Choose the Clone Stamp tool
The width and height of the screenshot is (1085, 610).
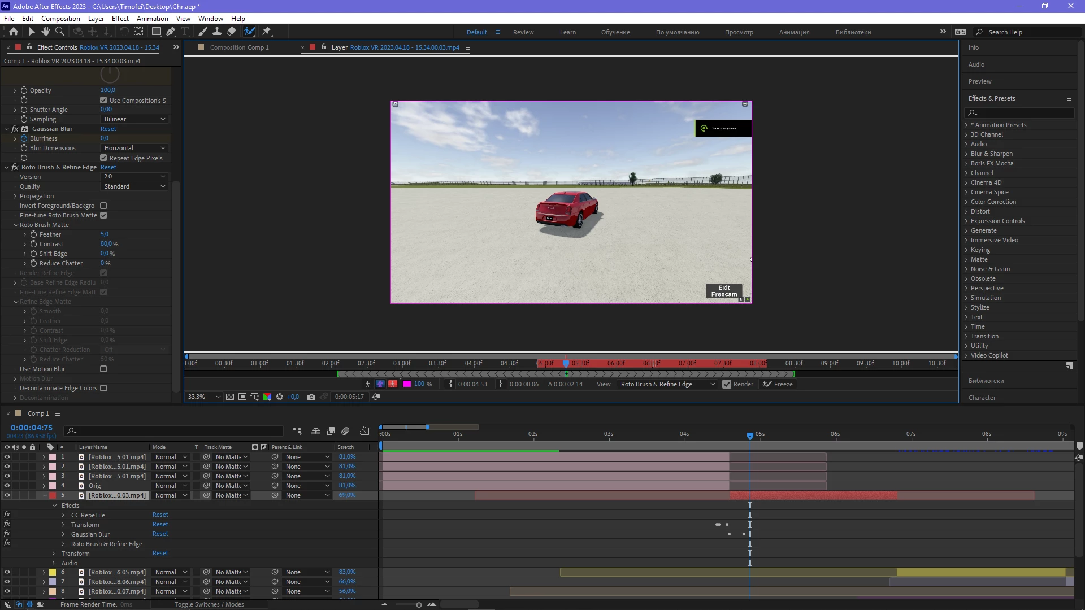(216, 32)
